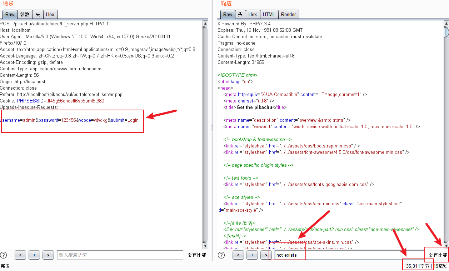Click the Pragma: no-cache header
Viewport: 449px width, 271px height.
point(236,43)
